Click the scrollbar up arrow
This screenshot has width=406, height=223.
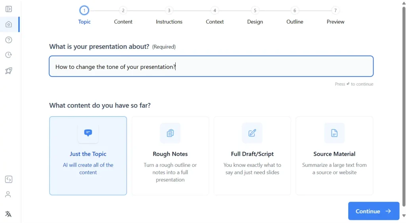coord(404,3)
